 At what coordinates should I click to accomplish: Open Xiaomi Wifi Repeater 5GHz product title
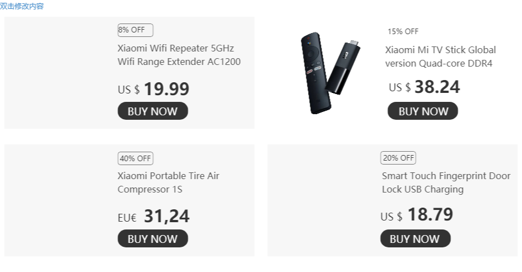(179, 55)
